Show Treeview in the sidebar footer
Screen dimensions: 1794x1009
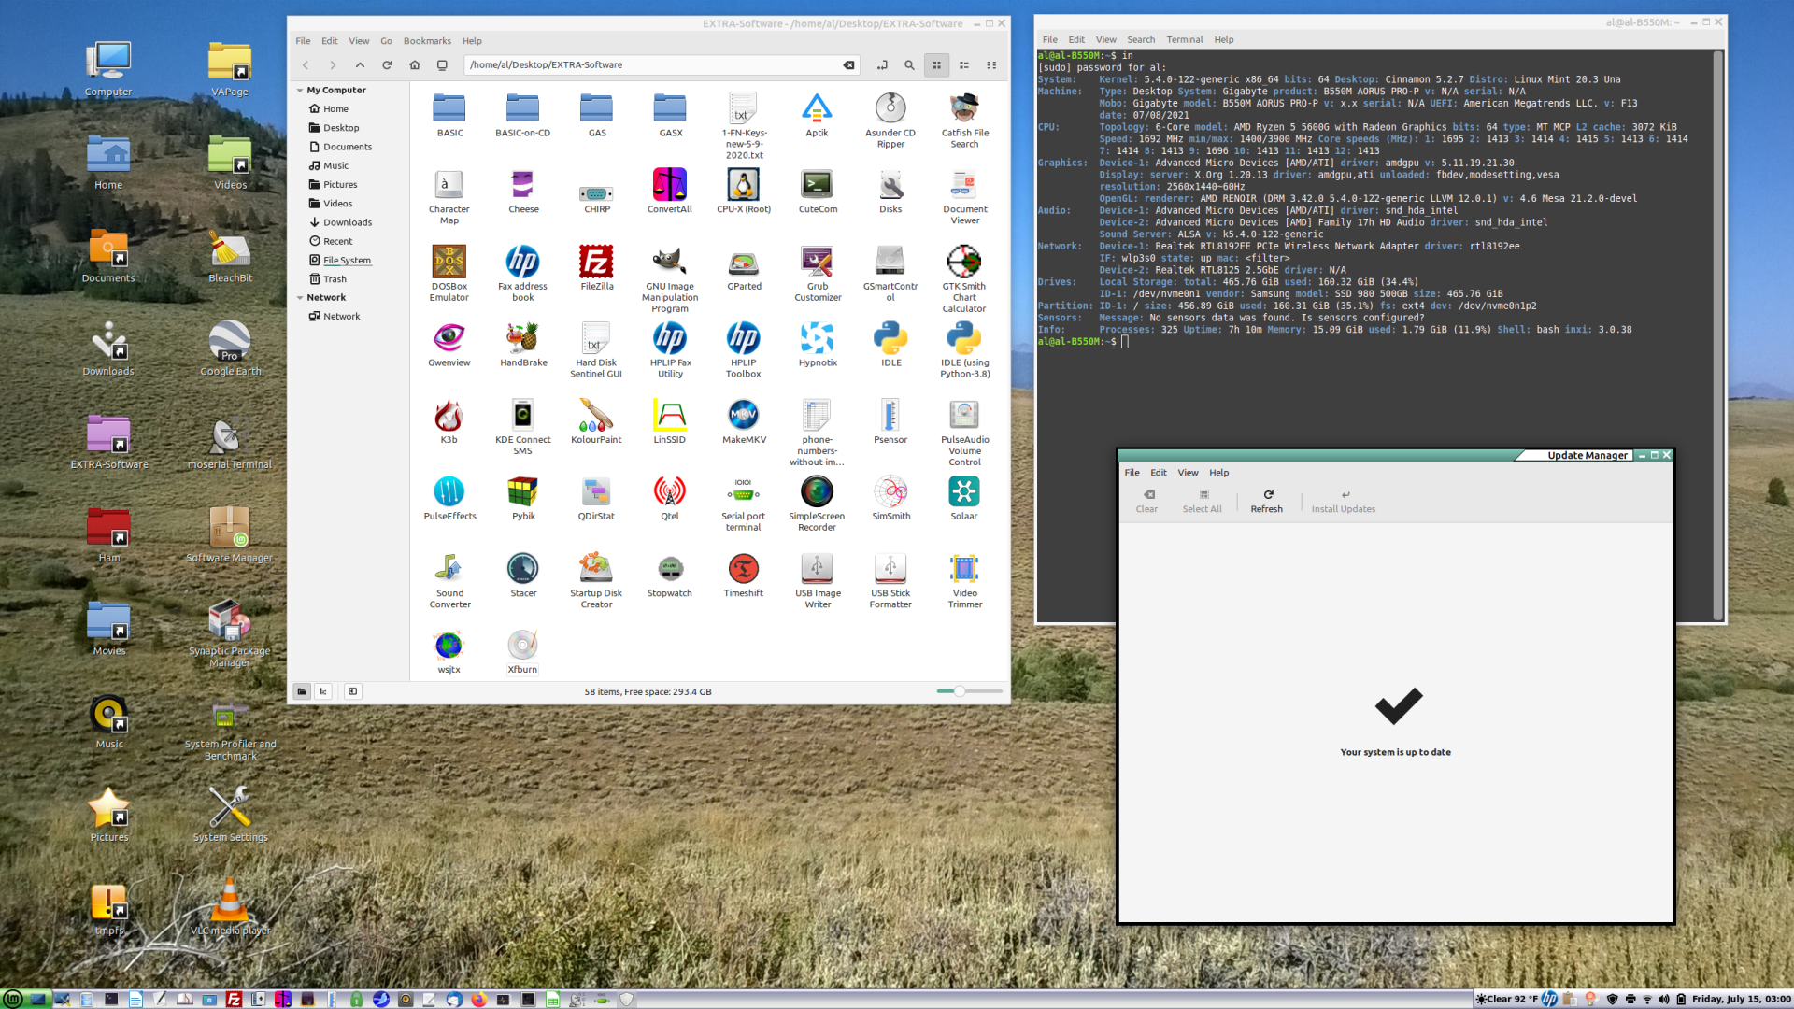323,692
